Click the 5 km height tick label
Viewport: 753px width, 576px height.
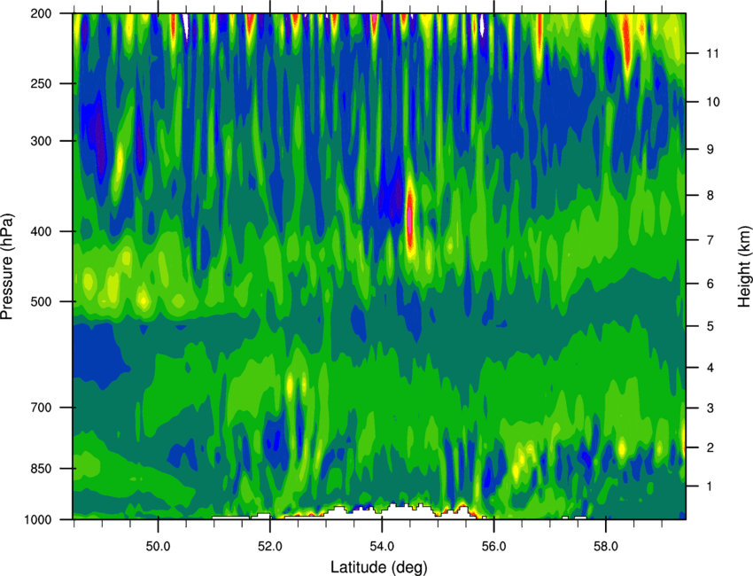click(x=710, y=327)
